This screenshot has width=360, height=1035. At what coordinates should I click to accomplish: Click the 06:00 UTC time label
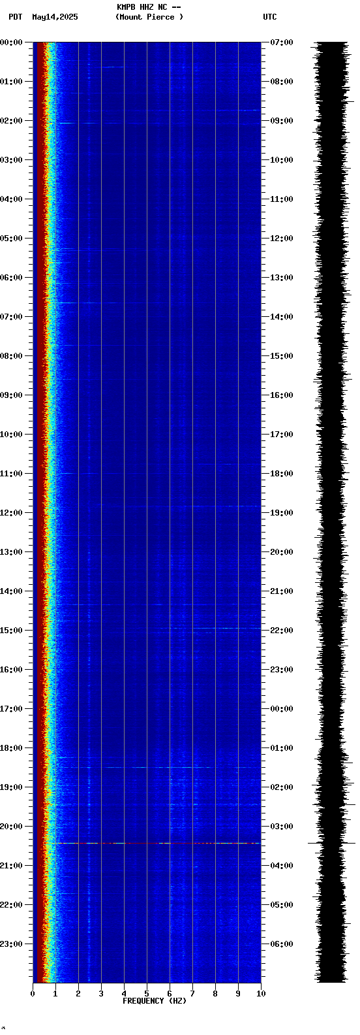282,944
